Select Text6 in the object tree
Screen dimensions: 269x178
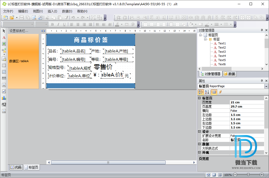[222, 64]
